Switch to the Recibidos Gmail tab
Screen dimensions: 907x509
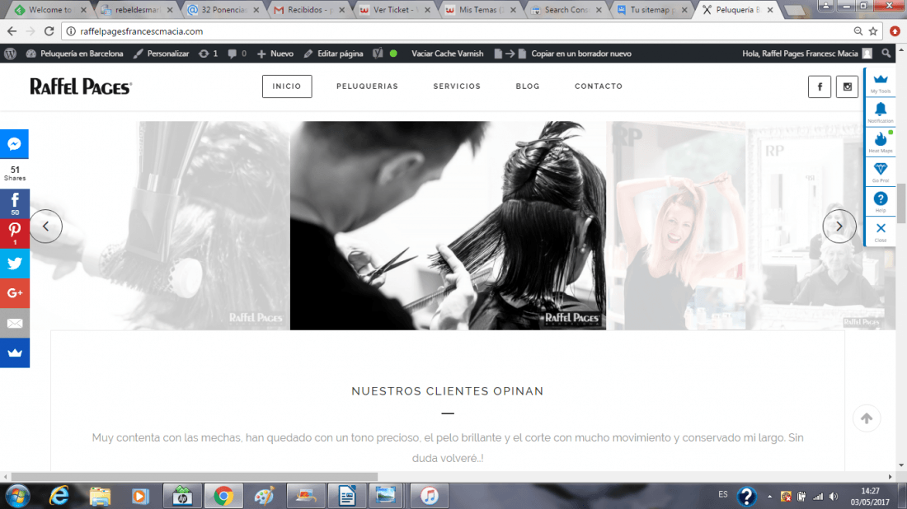point(309,10)
